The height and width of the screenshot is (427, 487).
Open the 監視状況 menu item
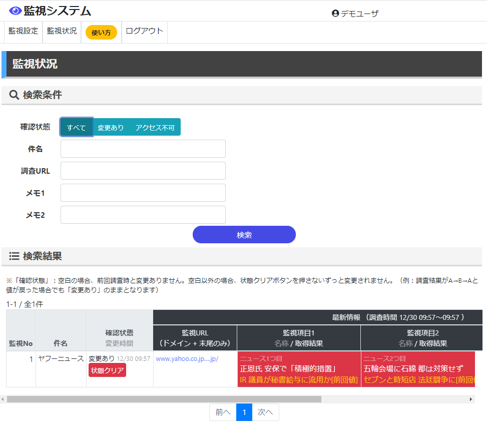[x=62, y=31]
